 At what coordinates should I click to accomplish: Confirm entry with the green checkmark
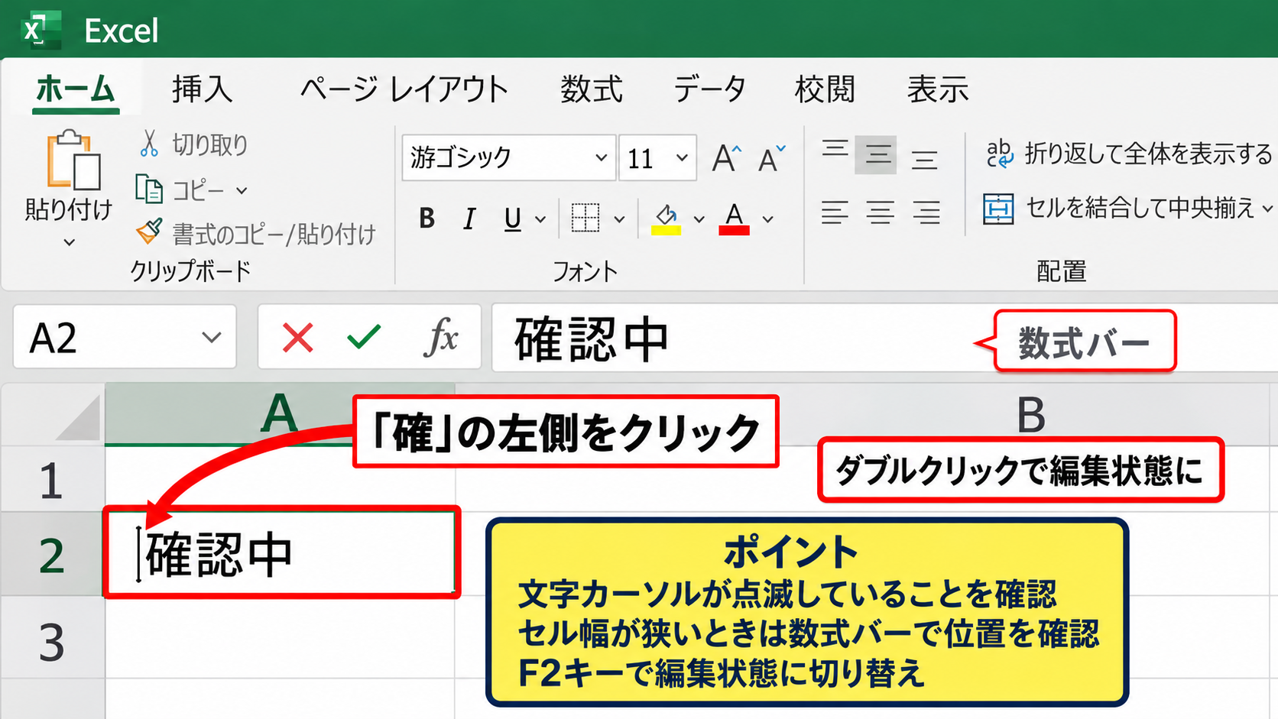click(364, 336)
